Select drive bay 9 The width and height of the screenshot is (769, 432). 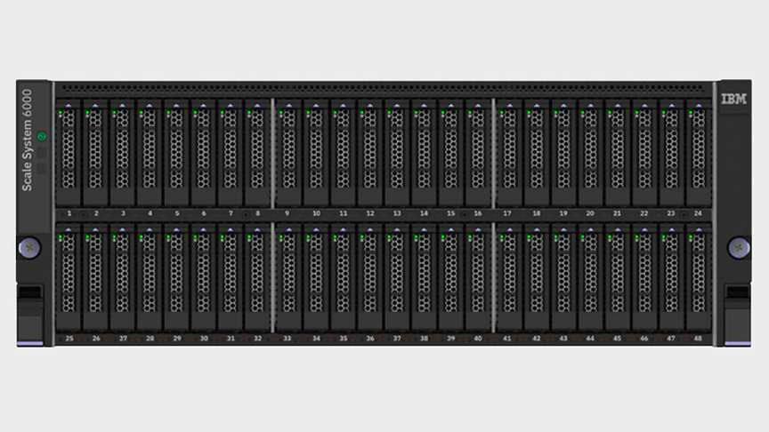[x=289, y=154]
